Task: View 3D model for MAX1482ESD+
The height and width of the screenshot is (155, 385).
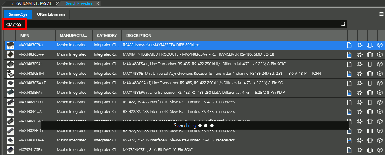Action: click(x=380, y=102)
